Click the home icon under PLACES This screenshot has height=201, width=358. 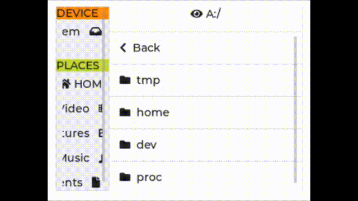pyautogui.click(x=66, y=84)
